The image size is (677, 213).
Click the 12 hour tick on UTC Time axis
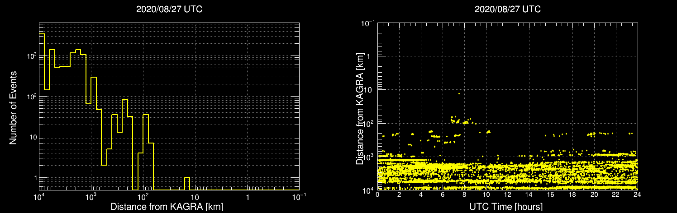[507, 194]
